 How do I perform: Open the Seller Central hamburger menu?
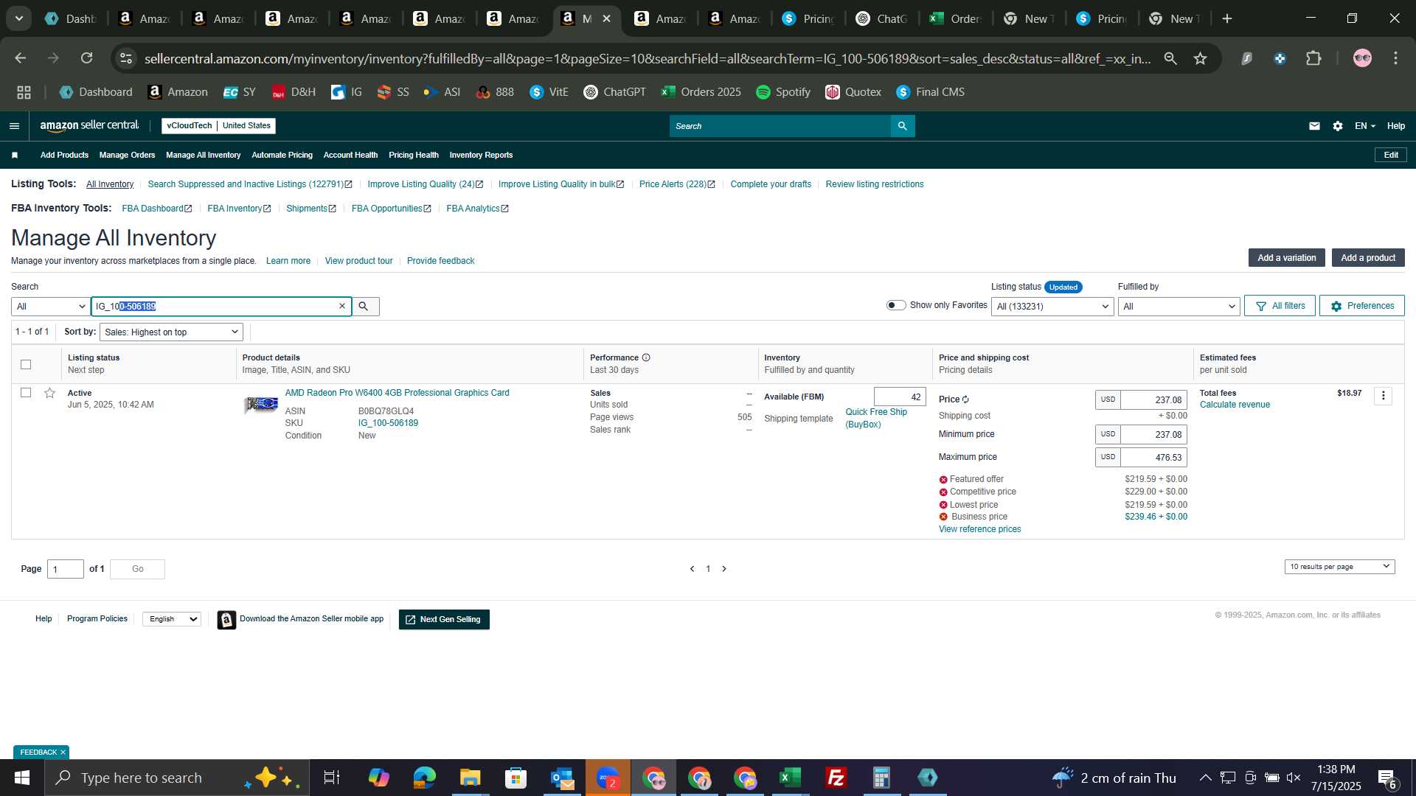(x=14, y=126)
